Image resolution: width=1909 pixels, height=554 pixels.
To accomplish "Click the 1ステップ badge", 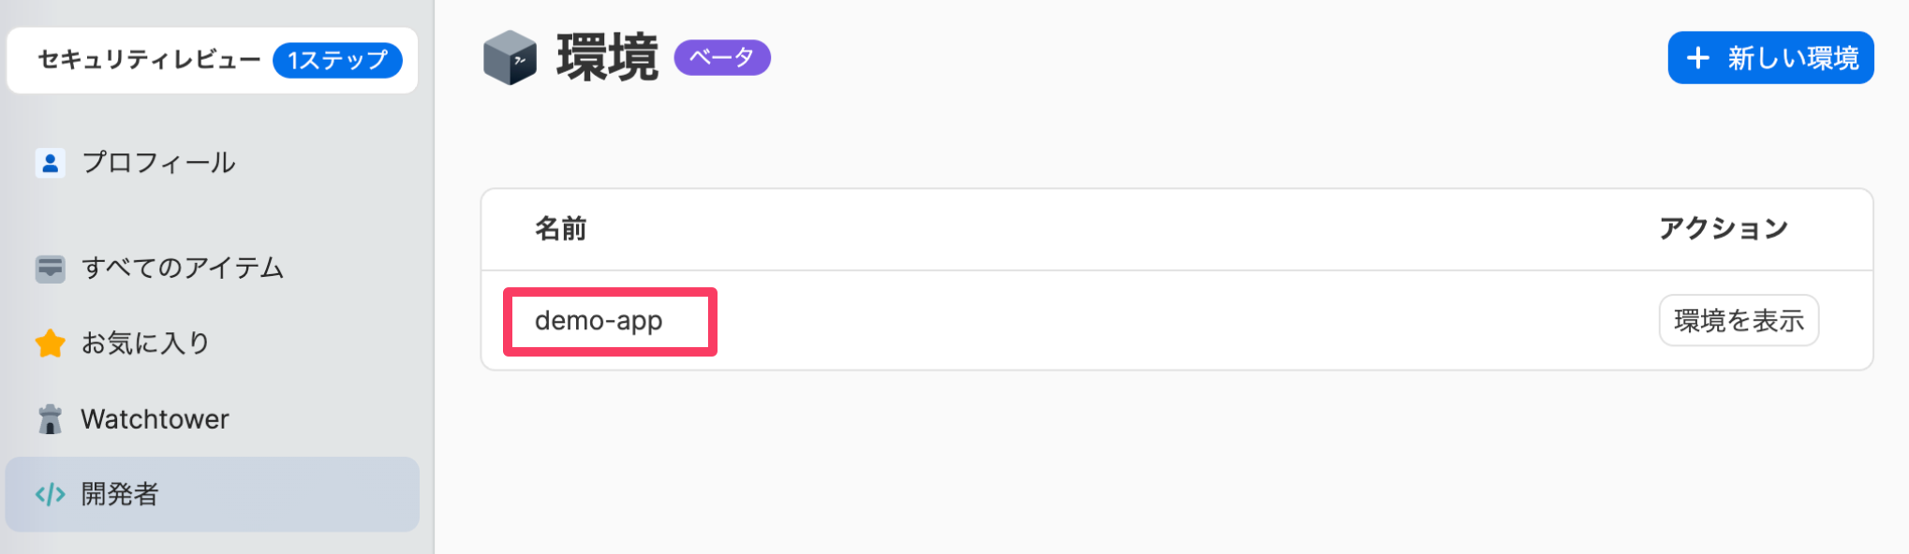I will (x=337, y=60).
